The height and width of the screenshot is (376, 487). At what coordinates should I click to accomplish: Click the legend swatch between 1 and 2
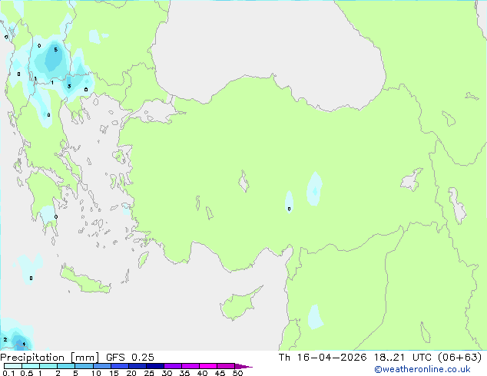(48, 366)
